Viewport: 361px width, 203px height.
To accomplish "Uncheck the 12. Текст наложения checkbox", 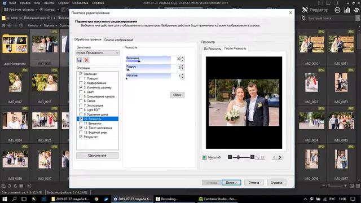I will click(81, 128).
